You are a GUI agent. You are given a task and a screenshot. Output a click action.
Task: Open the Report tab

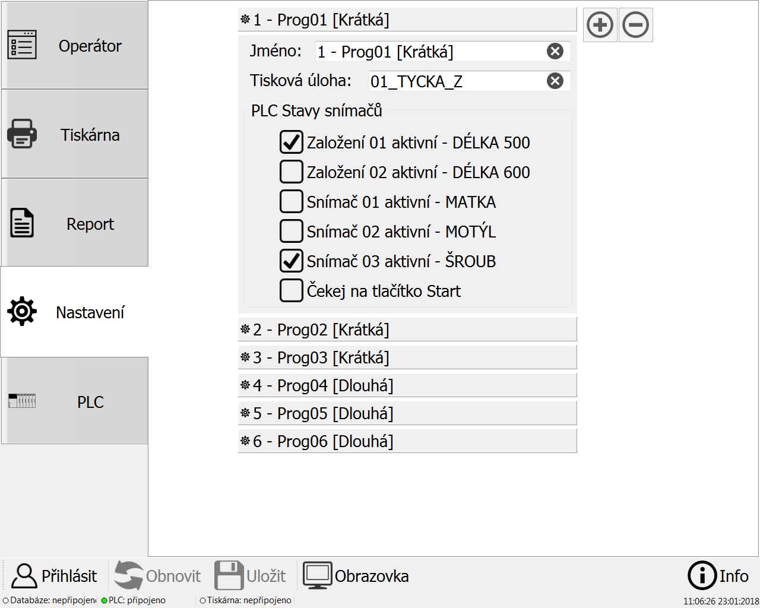coord(74,223)
